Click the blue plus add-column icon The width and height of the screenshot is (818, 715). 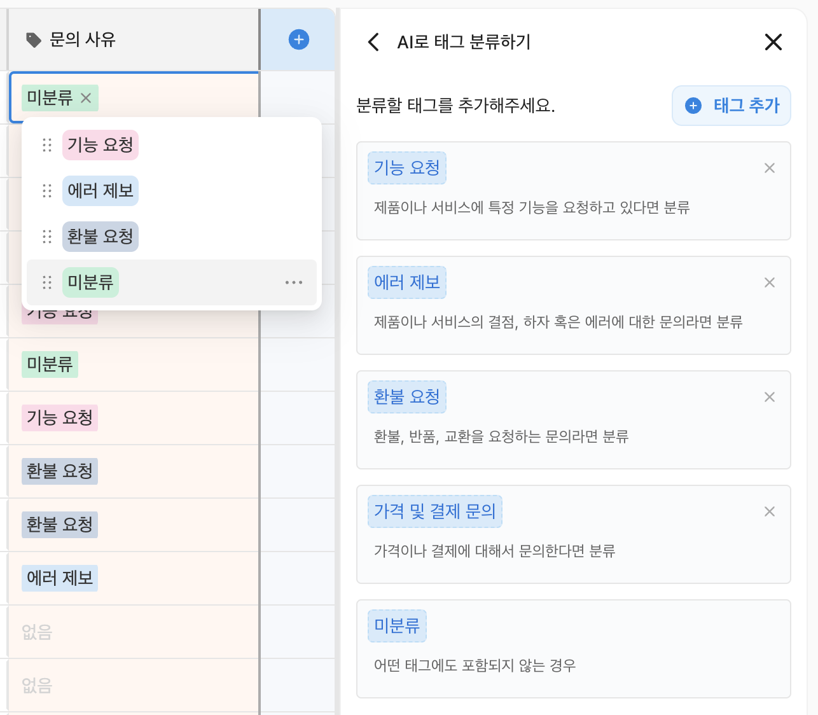click(299, 39)
